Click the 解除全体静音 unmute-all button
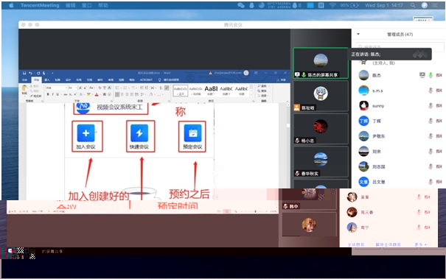Viewport: 446px width, 279px height. point(388,244)
